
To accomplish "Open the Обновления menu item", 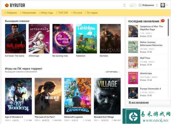I will pyautogui.click(x=28, y=13).
